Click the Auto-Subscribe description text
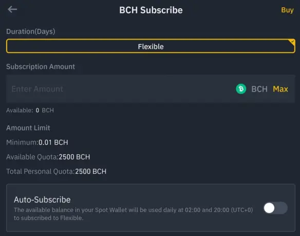Screen dimensions: 300x236 [x=134, y=214]
